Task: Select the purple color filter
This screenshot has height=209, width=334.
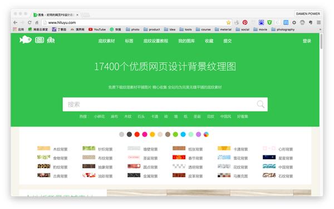Action: pos(198,134)
